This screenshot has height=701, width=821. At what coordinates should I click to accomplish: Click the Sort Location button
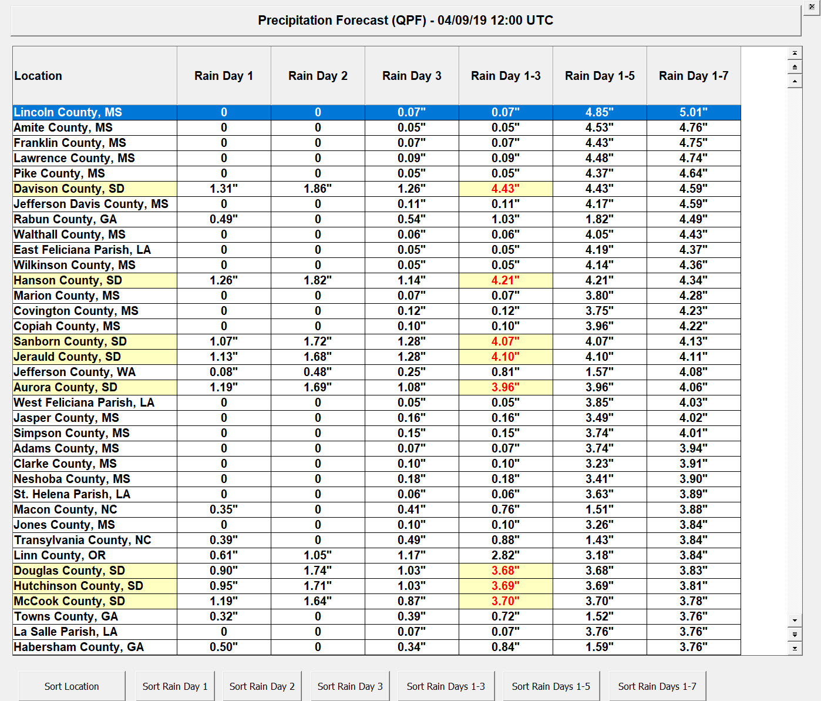[72, 686]
